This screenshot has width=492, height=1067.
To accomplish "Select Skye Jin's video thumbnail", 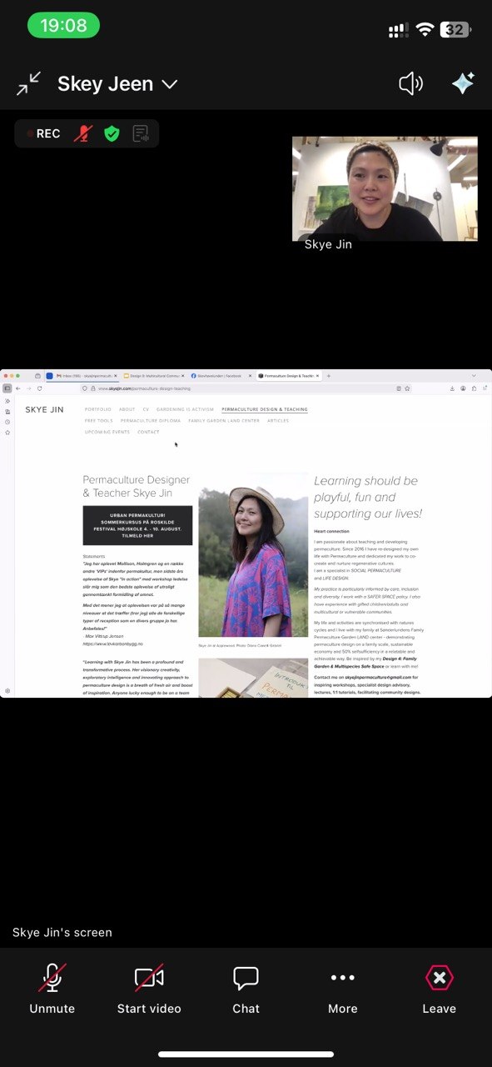I will tap(385, 188).
